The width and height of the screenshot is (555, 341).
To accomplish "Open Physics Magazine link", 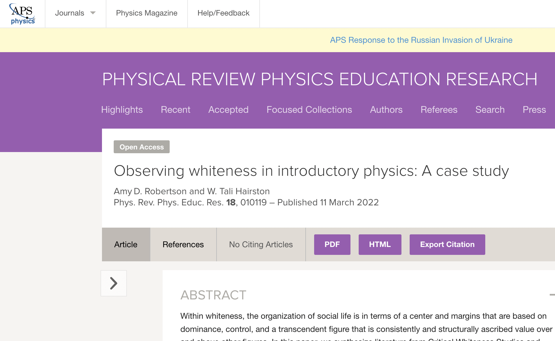I will point(147,13).
